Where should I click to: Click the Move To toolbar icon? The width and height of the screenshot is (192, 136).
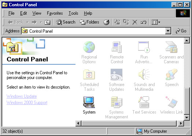point(117,22)
